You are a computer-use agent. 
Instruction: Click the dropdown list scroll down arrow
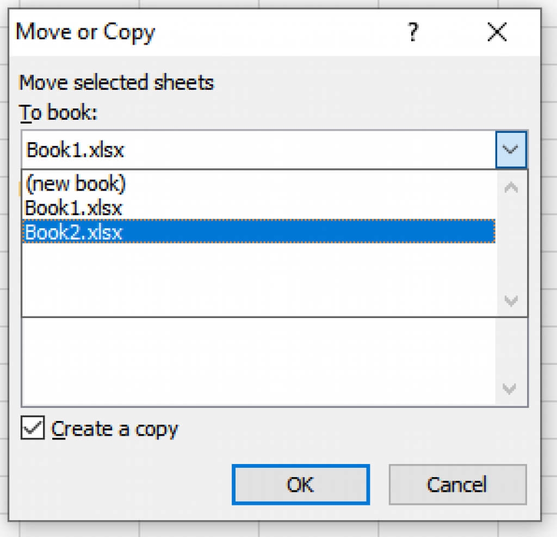(511, 300)
